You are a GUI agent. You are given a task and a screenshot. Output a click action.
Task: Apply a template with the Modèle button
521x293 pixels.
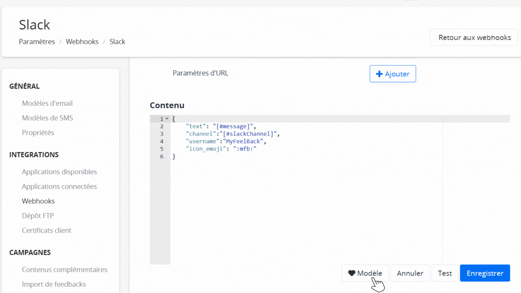[x=365, y=273]
